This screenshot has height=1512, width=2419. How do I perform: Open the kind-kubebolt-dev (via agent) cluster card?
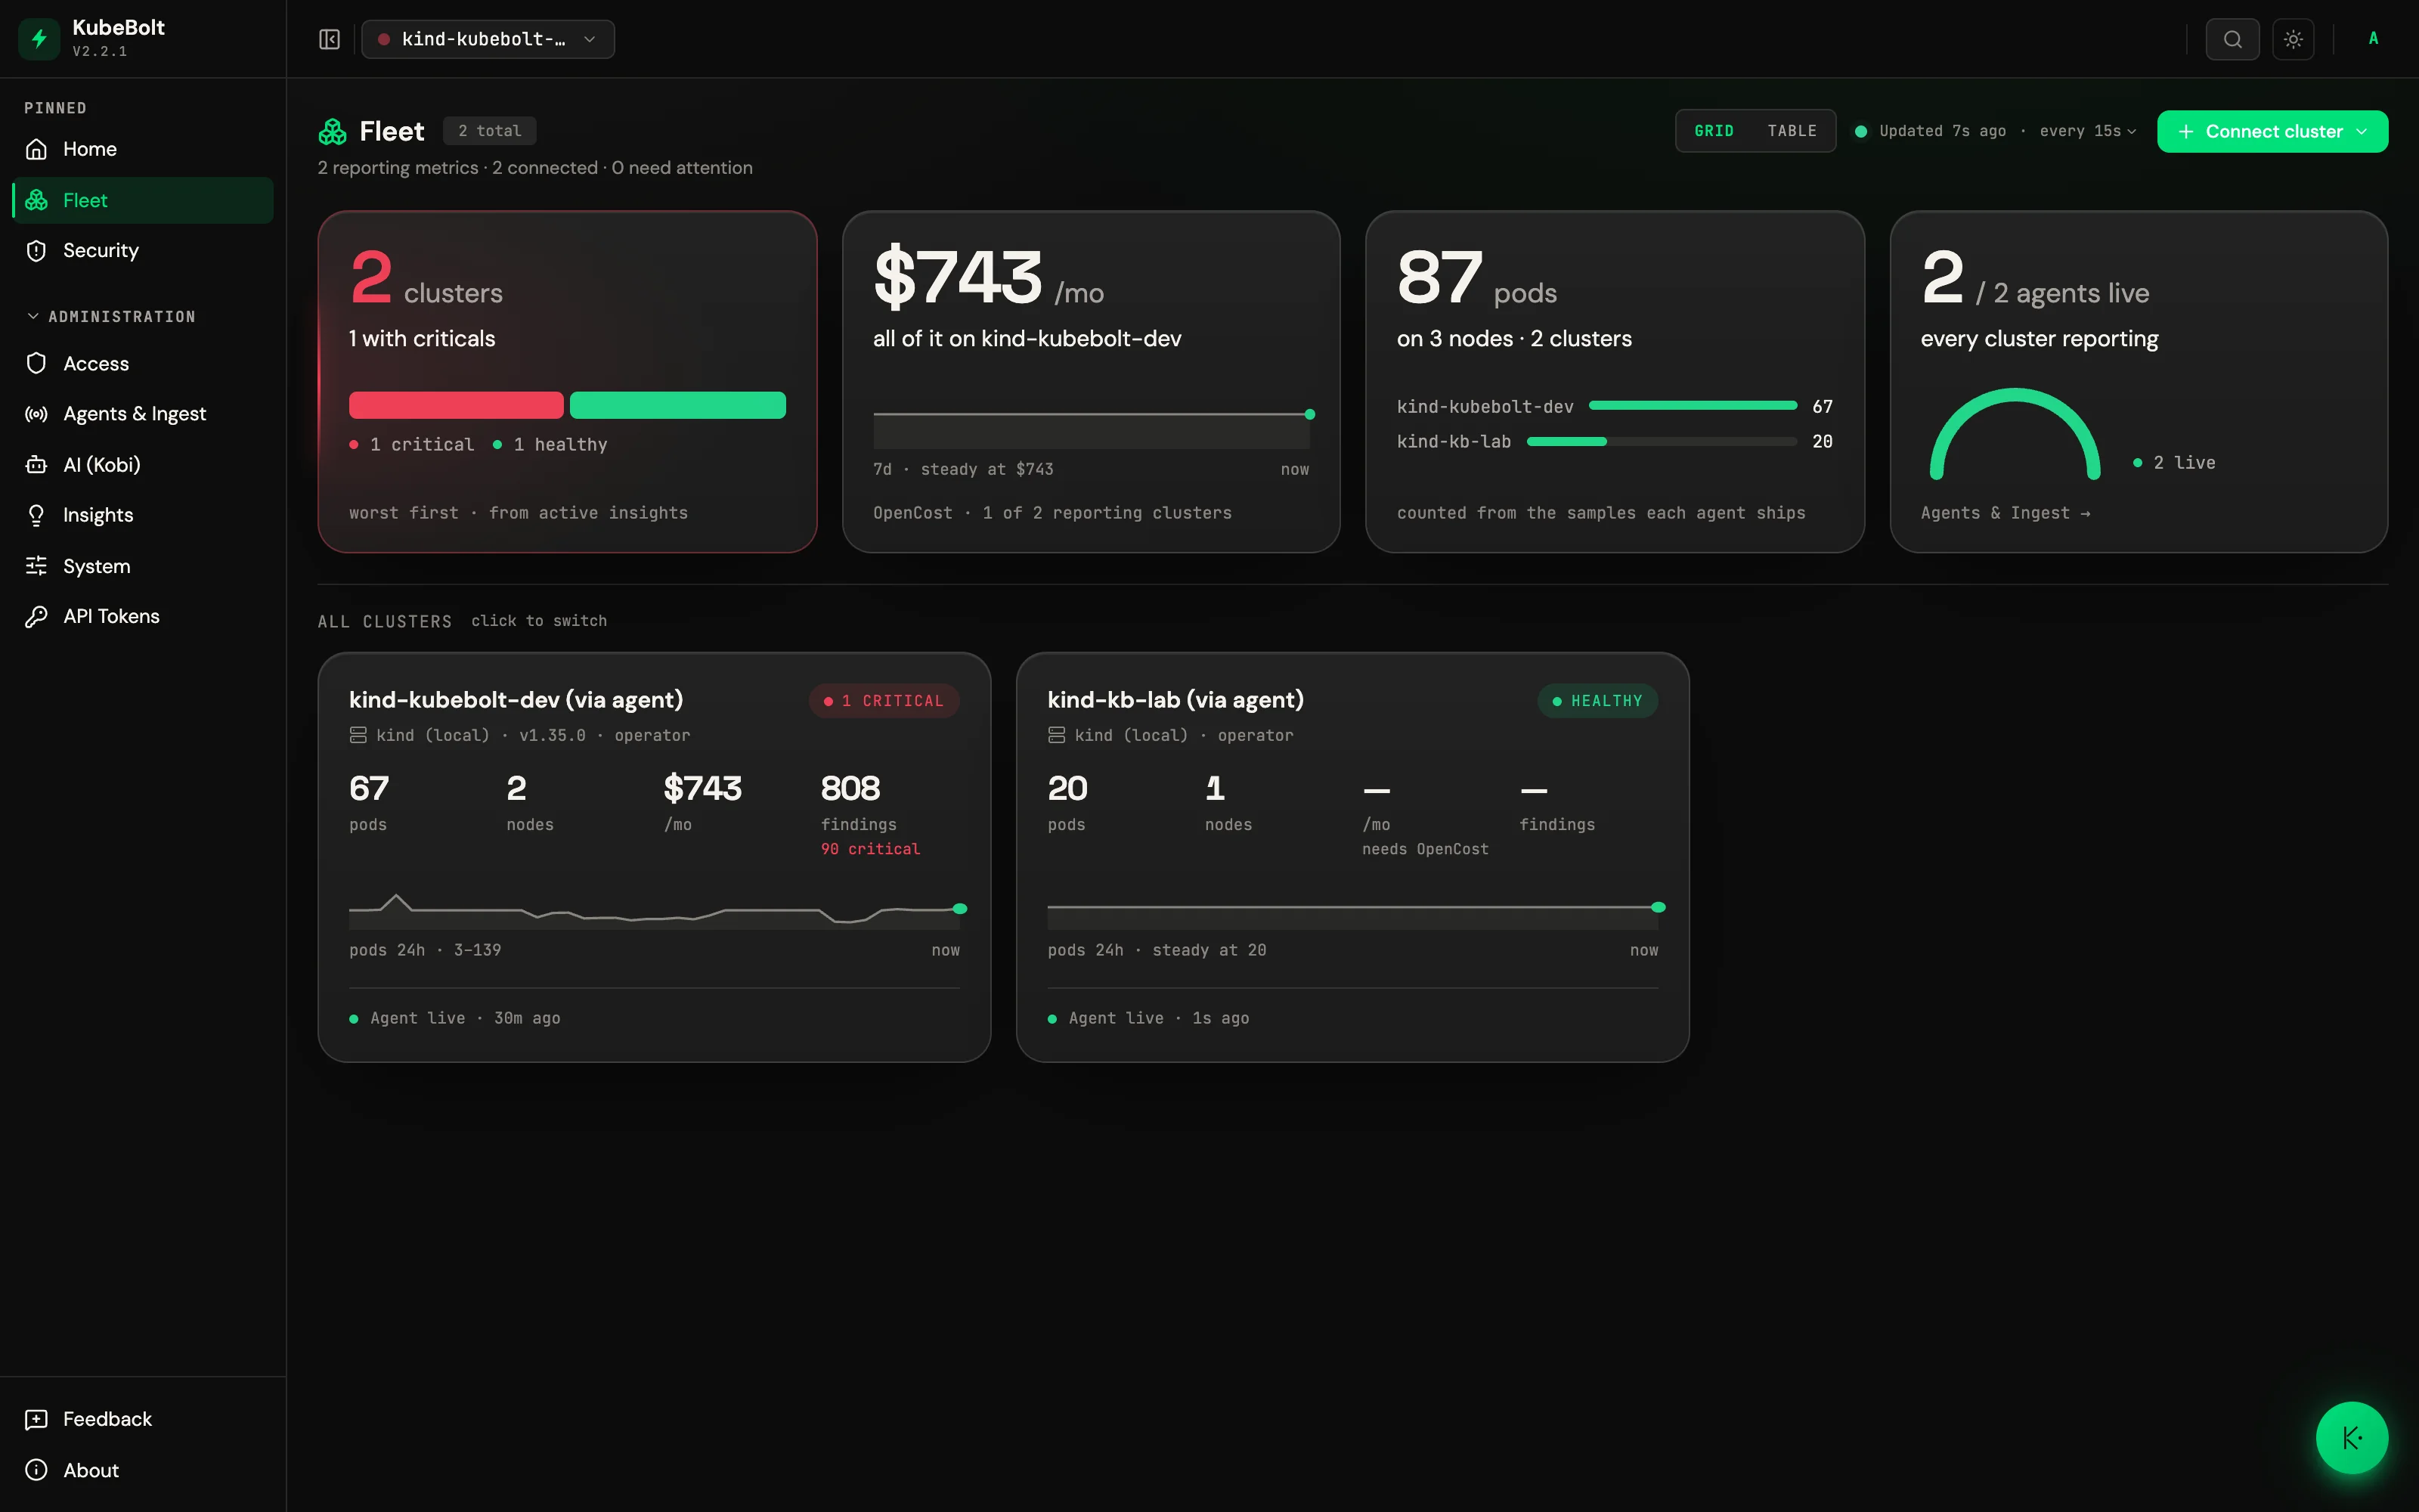point(654,857)
